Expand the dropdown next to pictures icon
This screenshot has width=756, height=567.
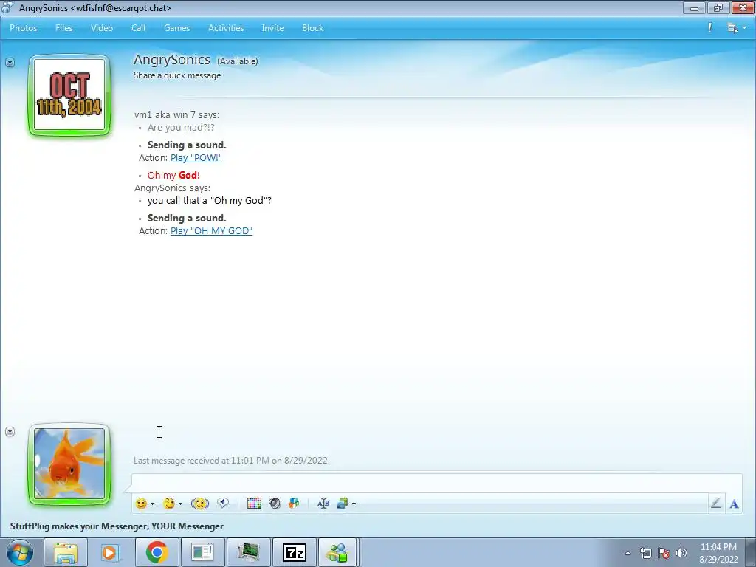354,504
